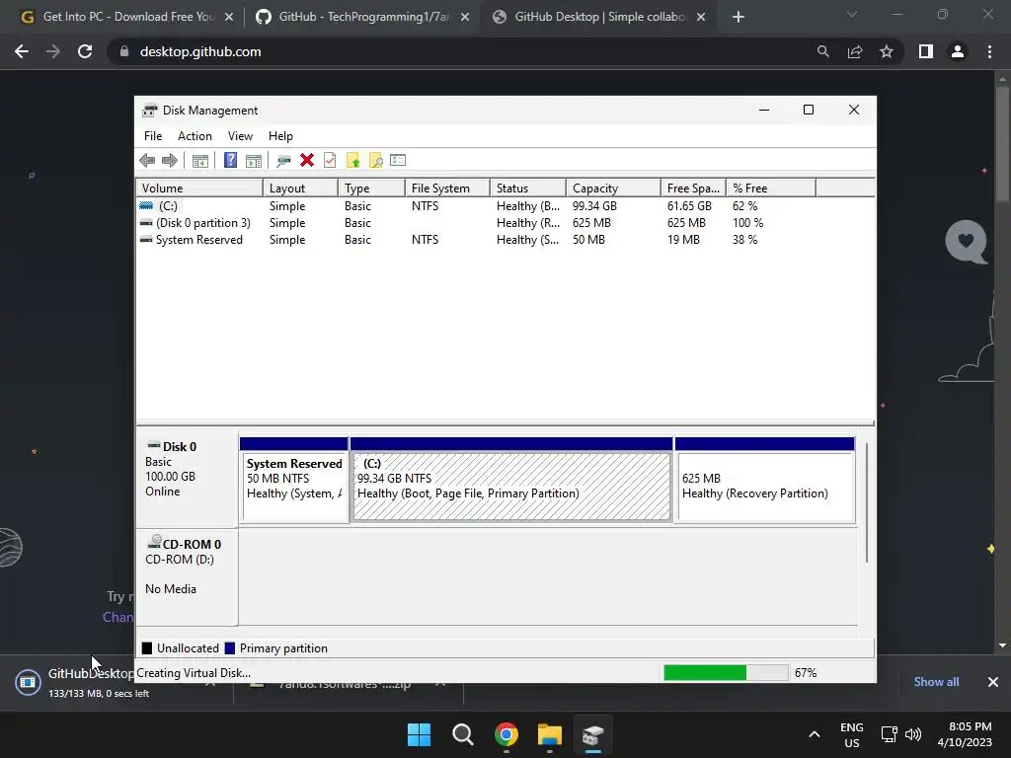Click Show all downloads link
This screenshot has width=1011, height=758.
pyautogui.click(x=936, y=682)
